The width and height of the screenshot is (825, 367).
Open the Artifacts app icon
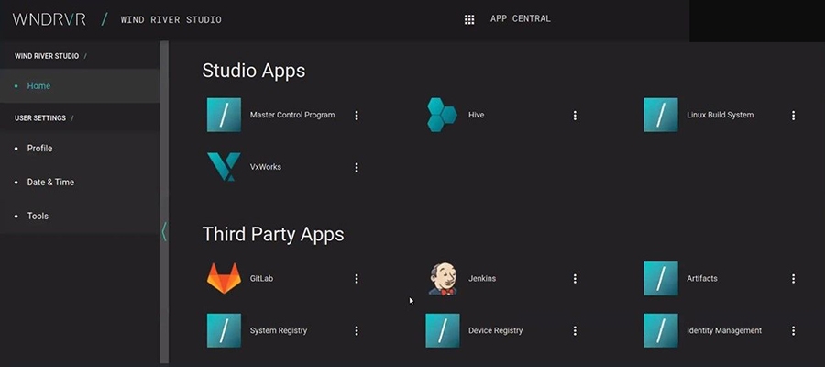(x=661, y=279)
